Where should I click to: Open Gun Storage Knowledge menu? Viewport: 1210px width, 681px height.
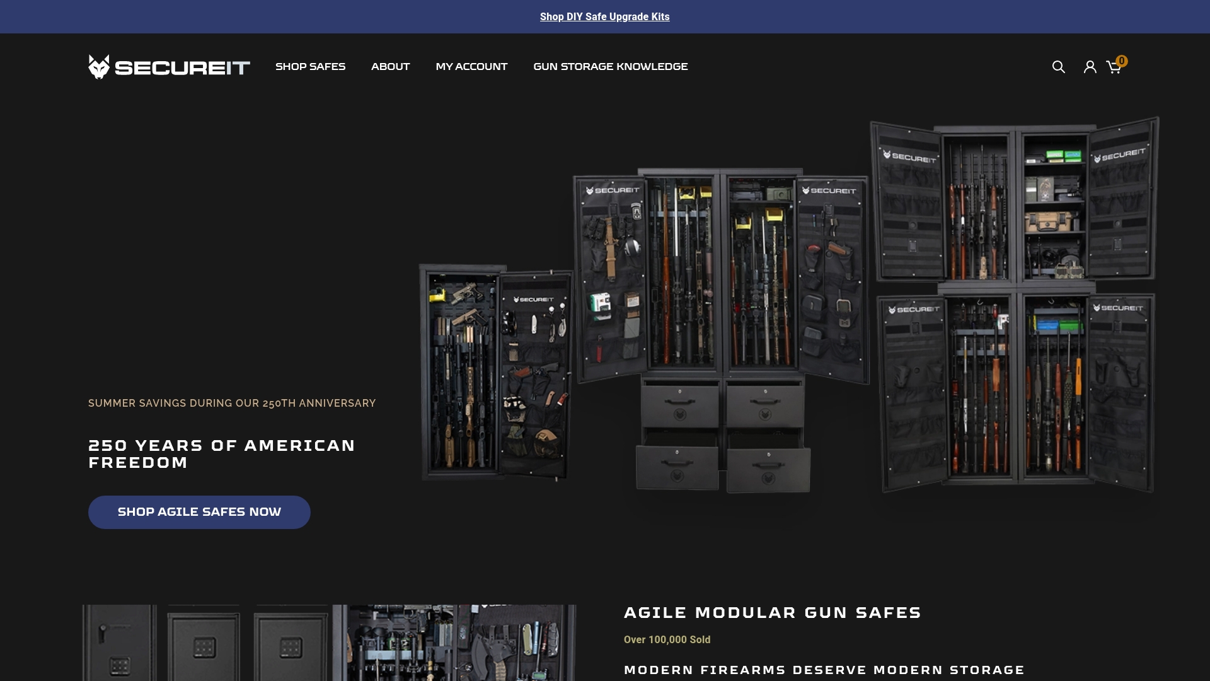click(x=610, y=67)
